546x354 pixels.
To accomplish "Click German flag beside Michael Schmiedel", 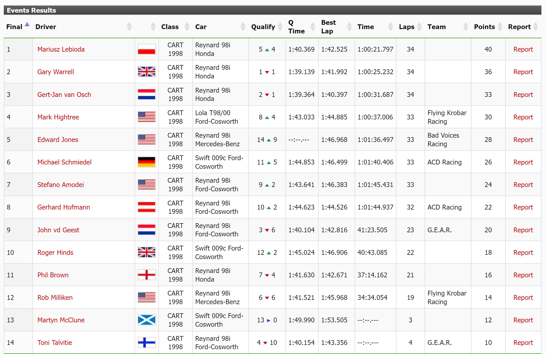I will pyautogui.click(x=147, y=162).
